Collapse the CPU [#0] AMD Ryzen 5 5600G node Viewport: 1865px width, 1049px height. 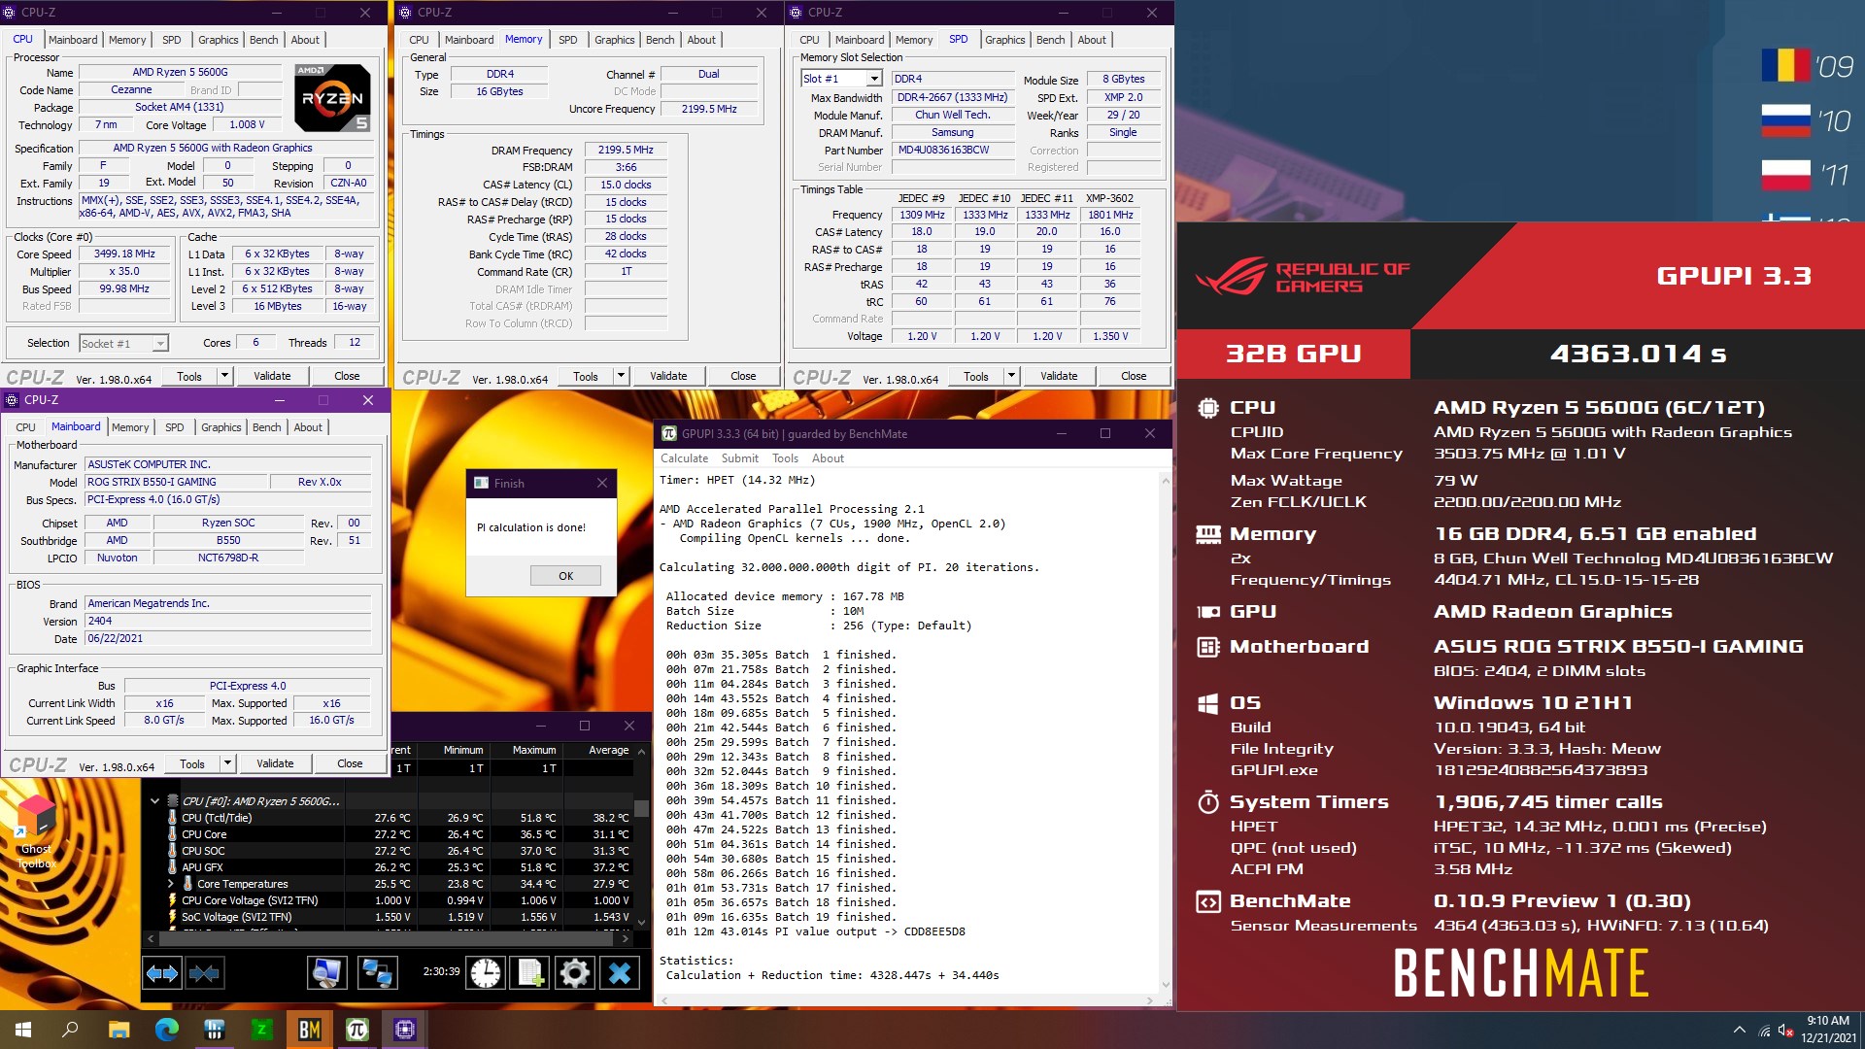coord(154,801)
